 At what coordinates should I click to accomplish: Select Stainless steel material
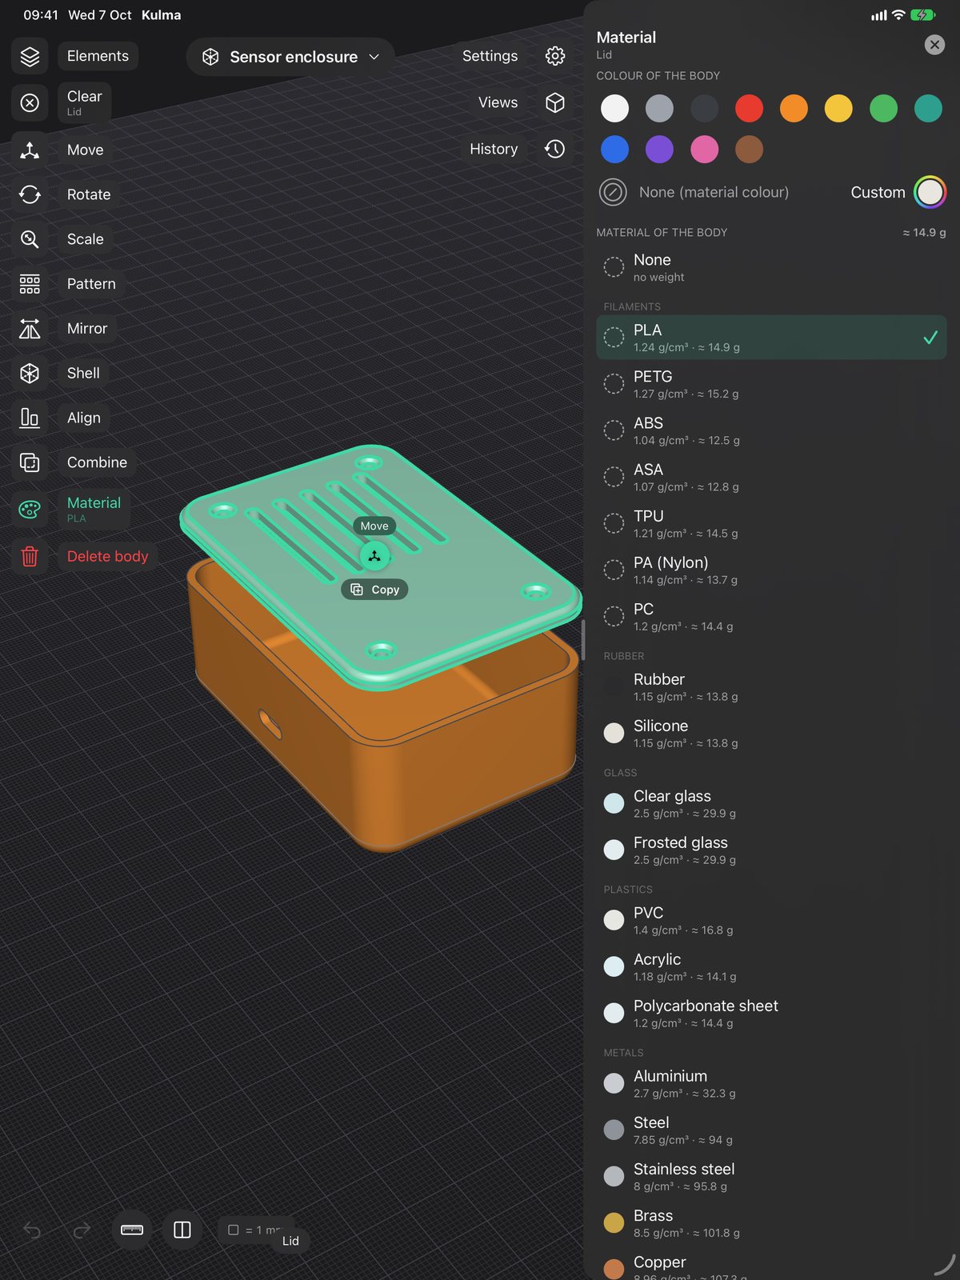click(771, 1176)
